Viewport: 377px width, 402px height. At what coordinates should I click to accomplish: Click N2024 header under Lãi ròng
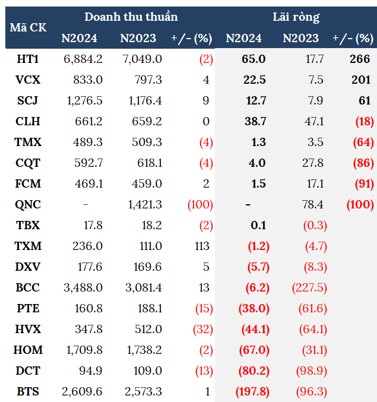pyautogui.click(x=243, y=39)
